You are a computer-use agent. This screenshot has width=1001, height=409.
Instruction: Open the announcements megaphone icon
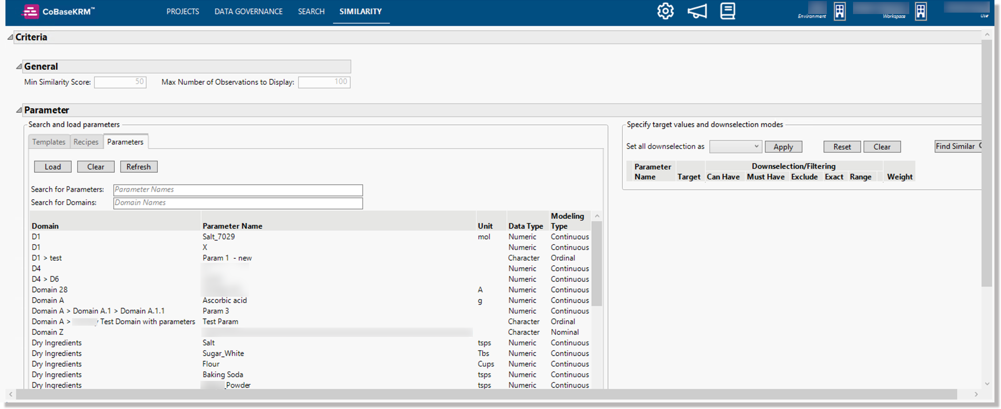[697, 11]
